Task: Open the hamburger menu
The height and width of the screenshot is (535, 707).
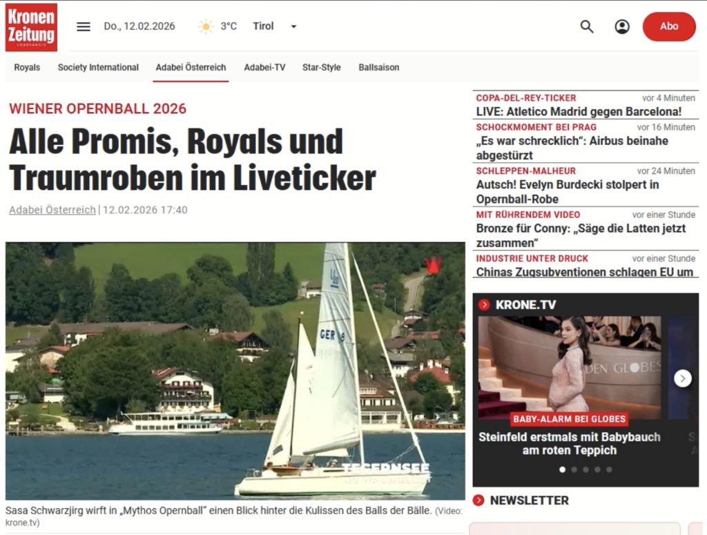Action: click(x=84, y=27)
